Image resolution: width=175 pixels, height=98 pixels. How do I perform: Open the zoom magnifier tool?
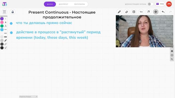coord(172,59)
